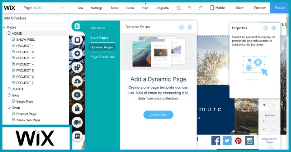Open the Add elements plus icon

(x=77, y=54)
